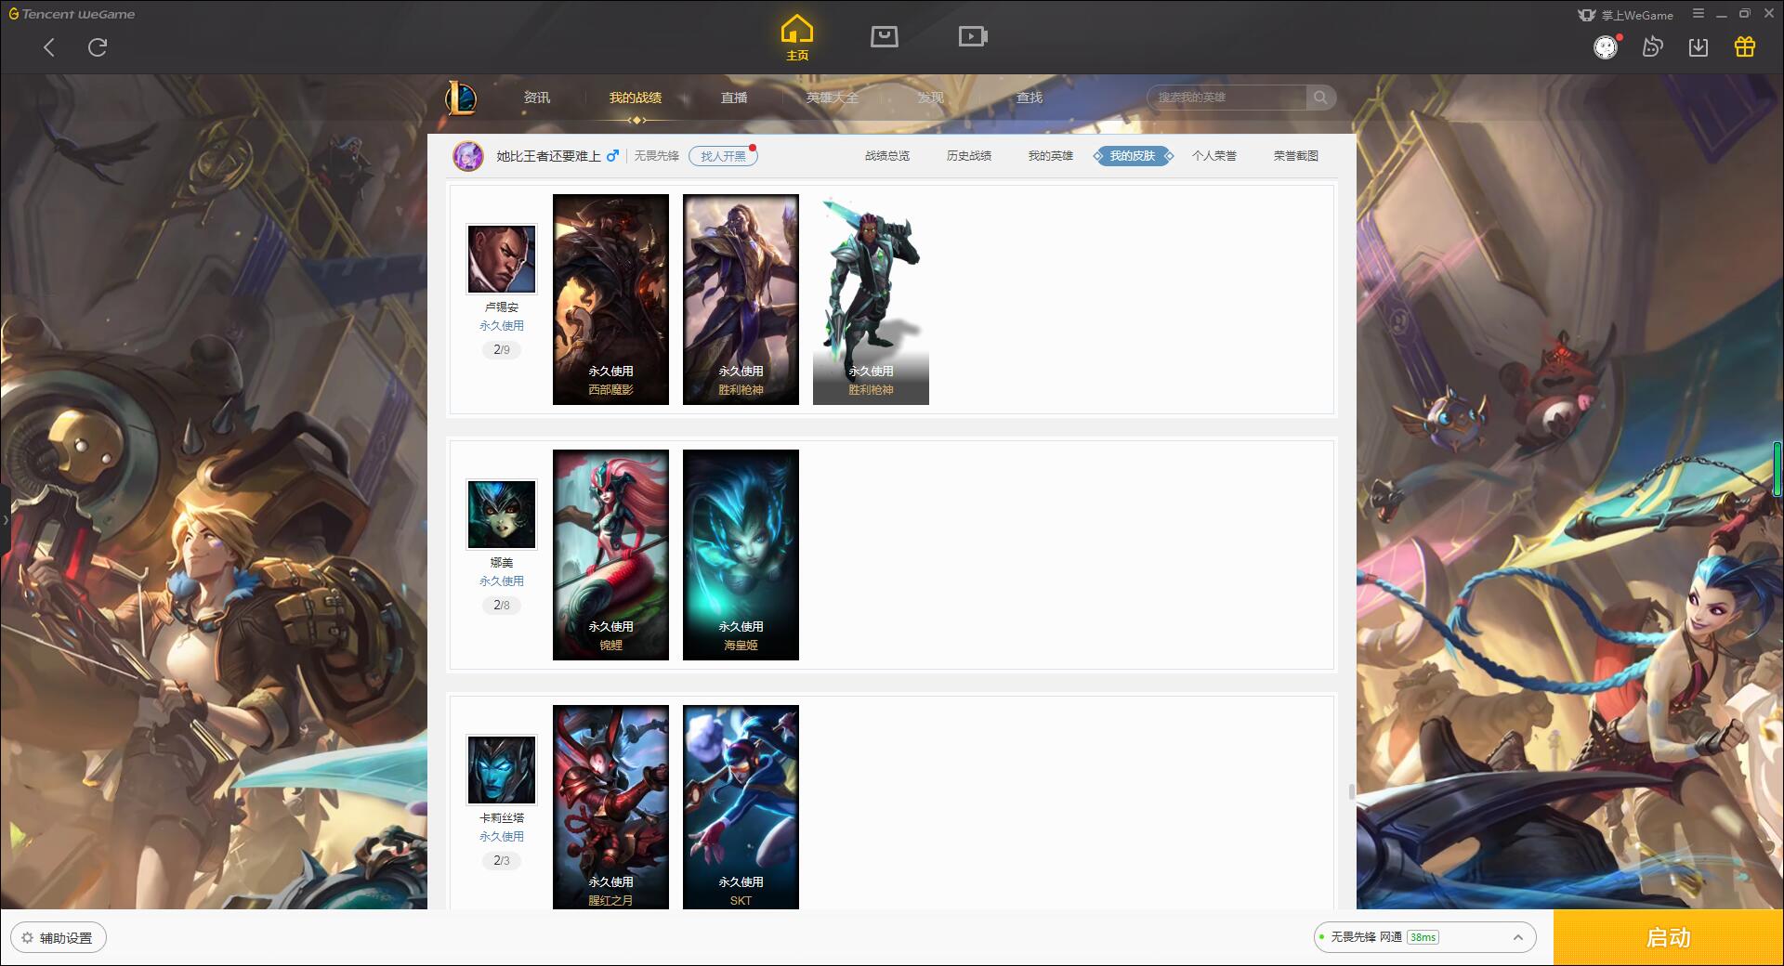Open the 西部魔影 skin card
1784x966 pixels.
pyautogui.click(x=610, y=299)
